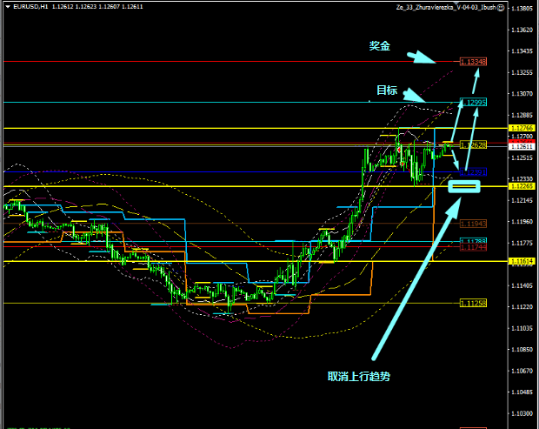
Task: Click the yellow 1.12265 axis price label
Action: click(522, 186)
